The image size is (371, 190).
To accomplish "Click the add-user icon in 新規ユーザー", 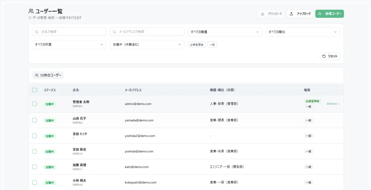I will [320, 14].
